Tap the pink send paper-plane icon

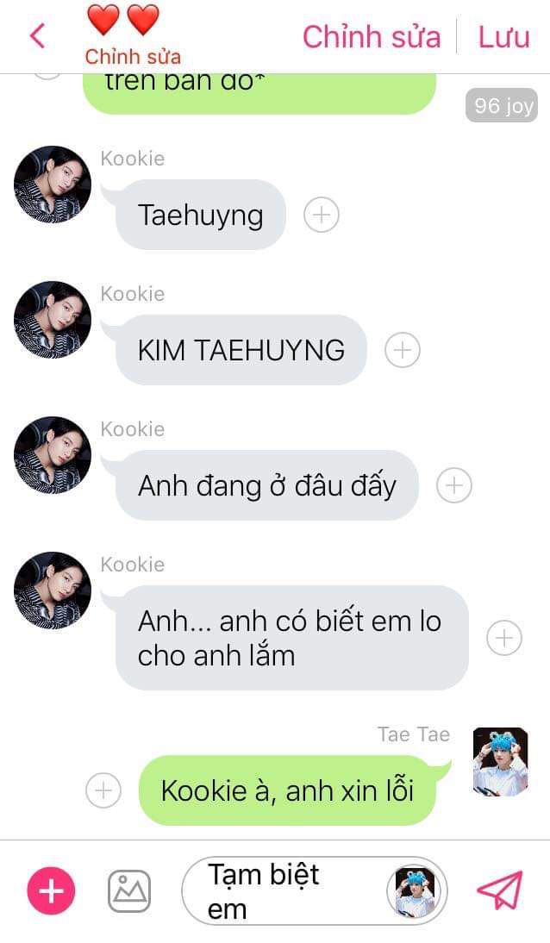click(499, 890)
